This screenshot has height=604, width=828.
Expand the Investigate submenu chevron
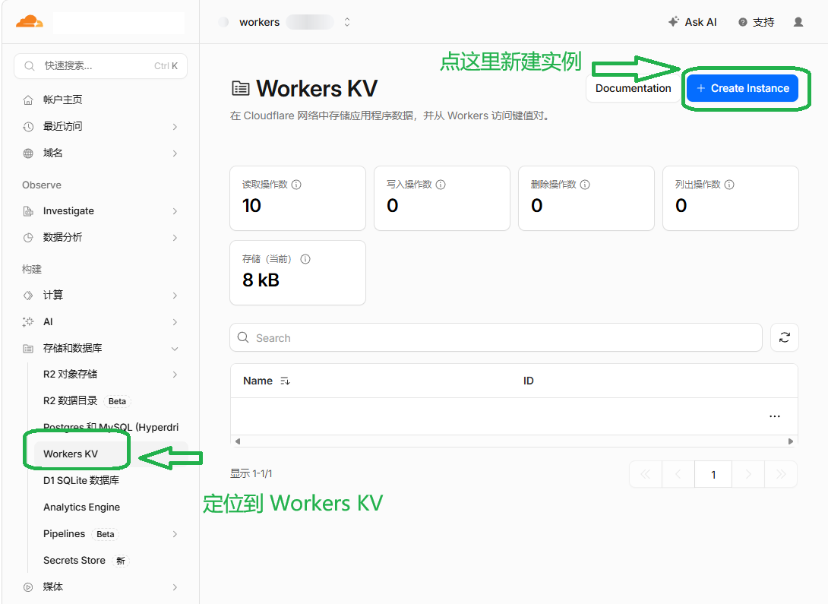pos(175,211)
